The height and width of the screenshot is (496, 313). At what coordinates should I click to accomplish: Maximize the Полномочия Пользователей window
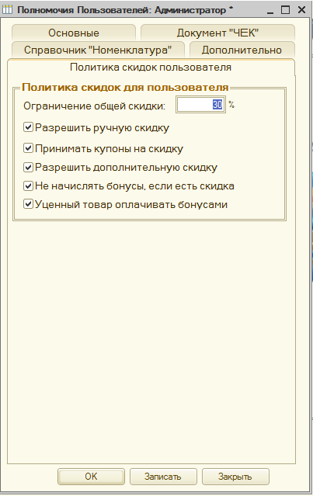point(285,10)
